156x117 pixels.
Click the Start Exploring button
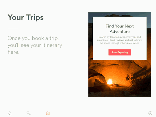point(120,52)
